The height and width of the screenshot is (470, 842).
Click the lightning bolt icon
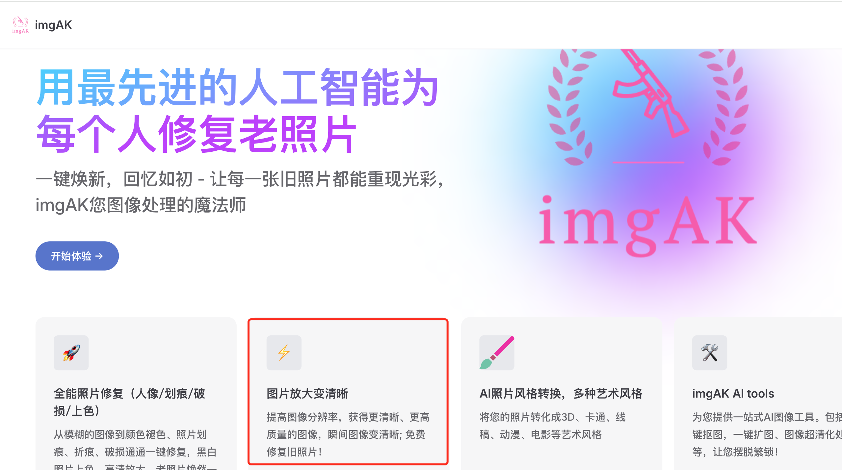coord(284,353)
